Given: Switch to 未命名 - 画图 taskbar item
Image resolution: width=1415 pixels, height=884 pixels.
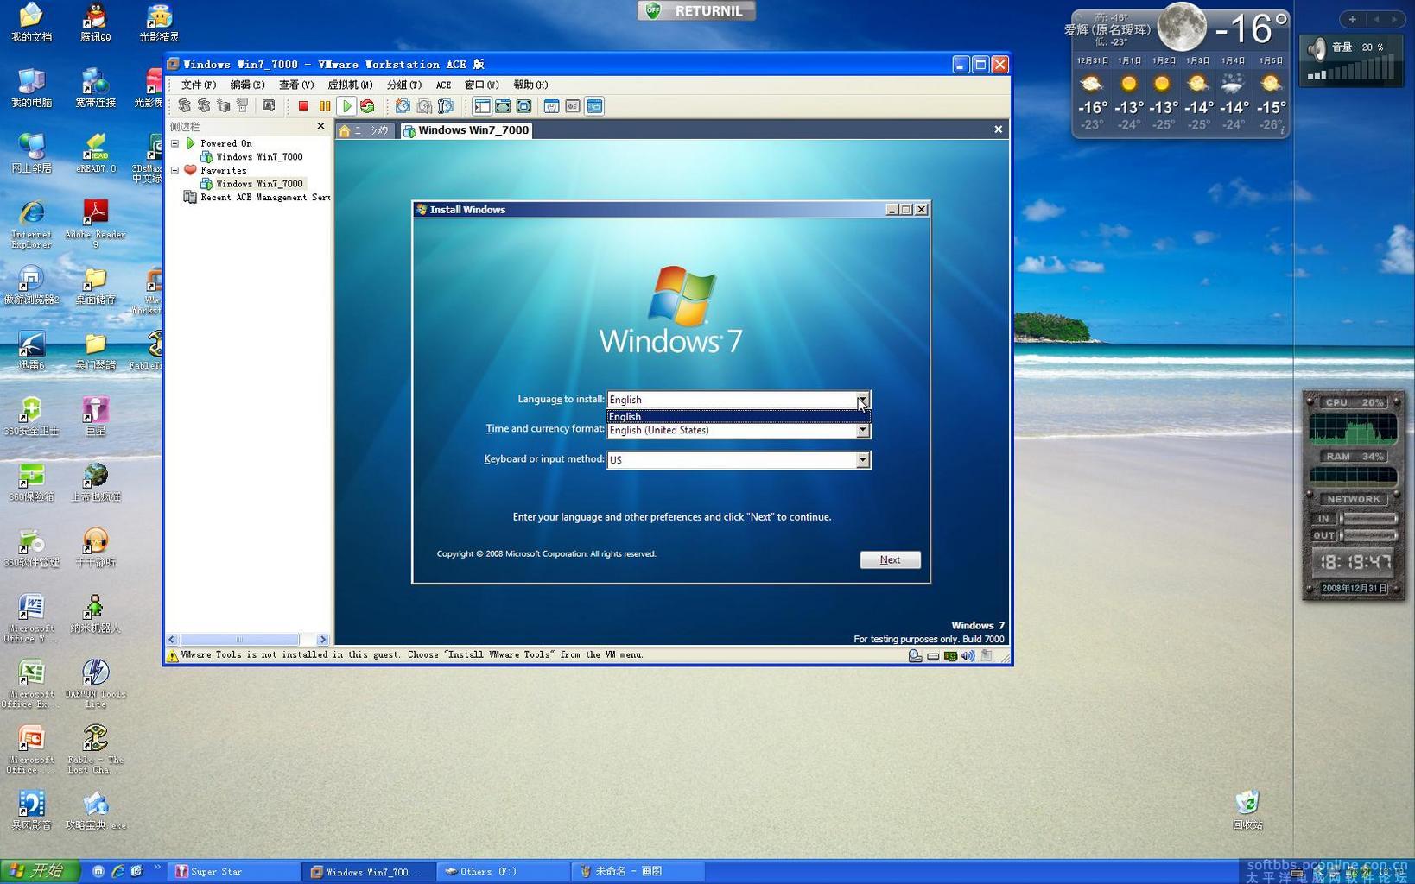Looking at the screenshot, I should 638,872.
